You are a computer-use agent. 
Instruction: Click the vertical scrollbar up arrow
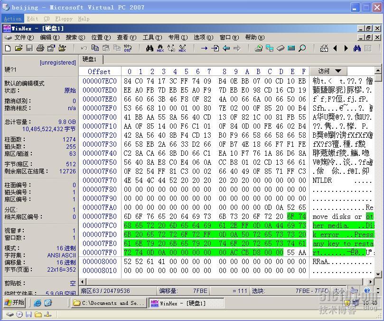(x=378, y=71)
